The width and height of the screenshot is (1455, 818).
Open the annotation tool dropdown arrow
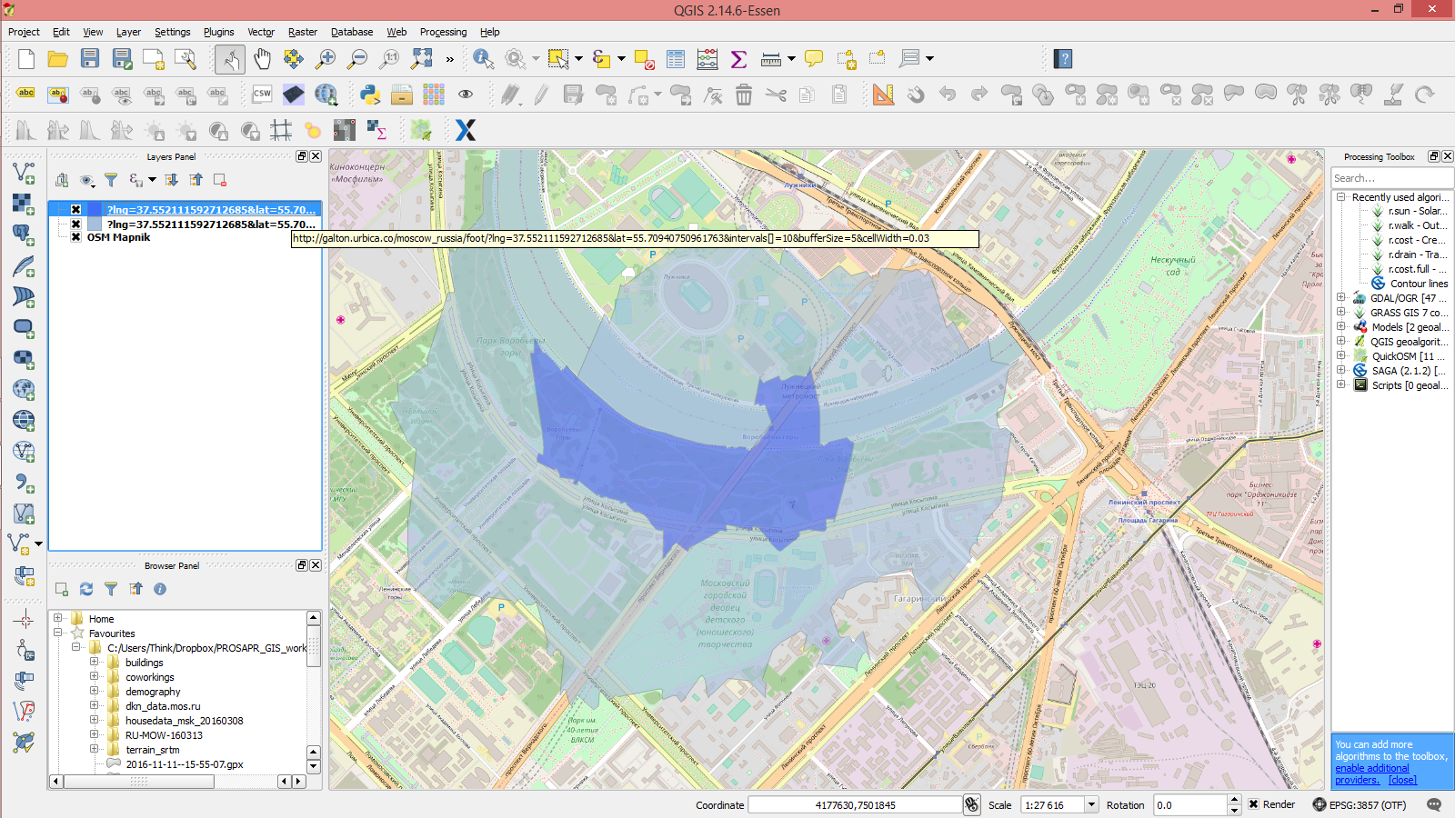[929, 59]
